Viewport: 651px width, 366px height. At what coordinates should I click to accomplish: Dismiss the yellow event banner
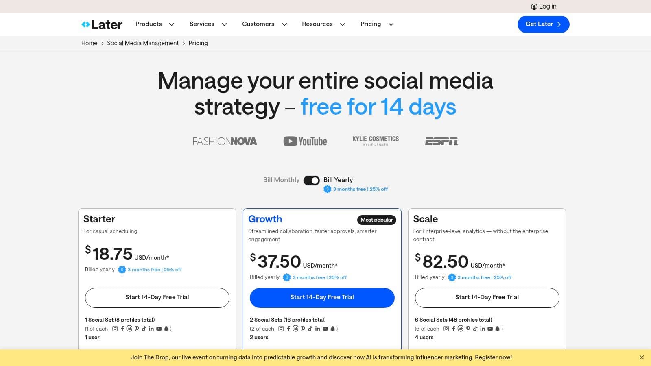coord(642,357)
